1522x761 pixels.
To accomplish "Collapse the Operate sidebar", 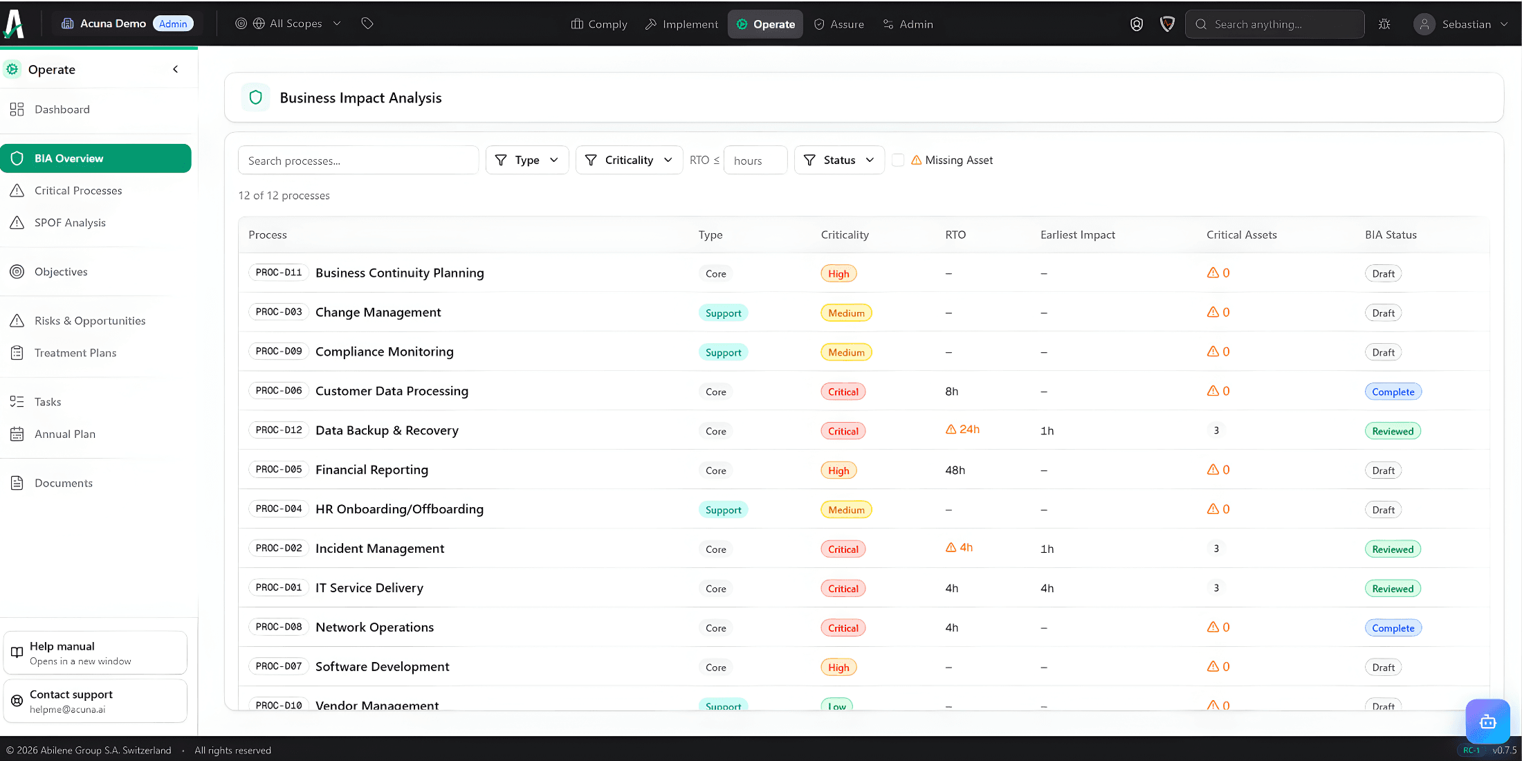I will (x=176, y=69).
